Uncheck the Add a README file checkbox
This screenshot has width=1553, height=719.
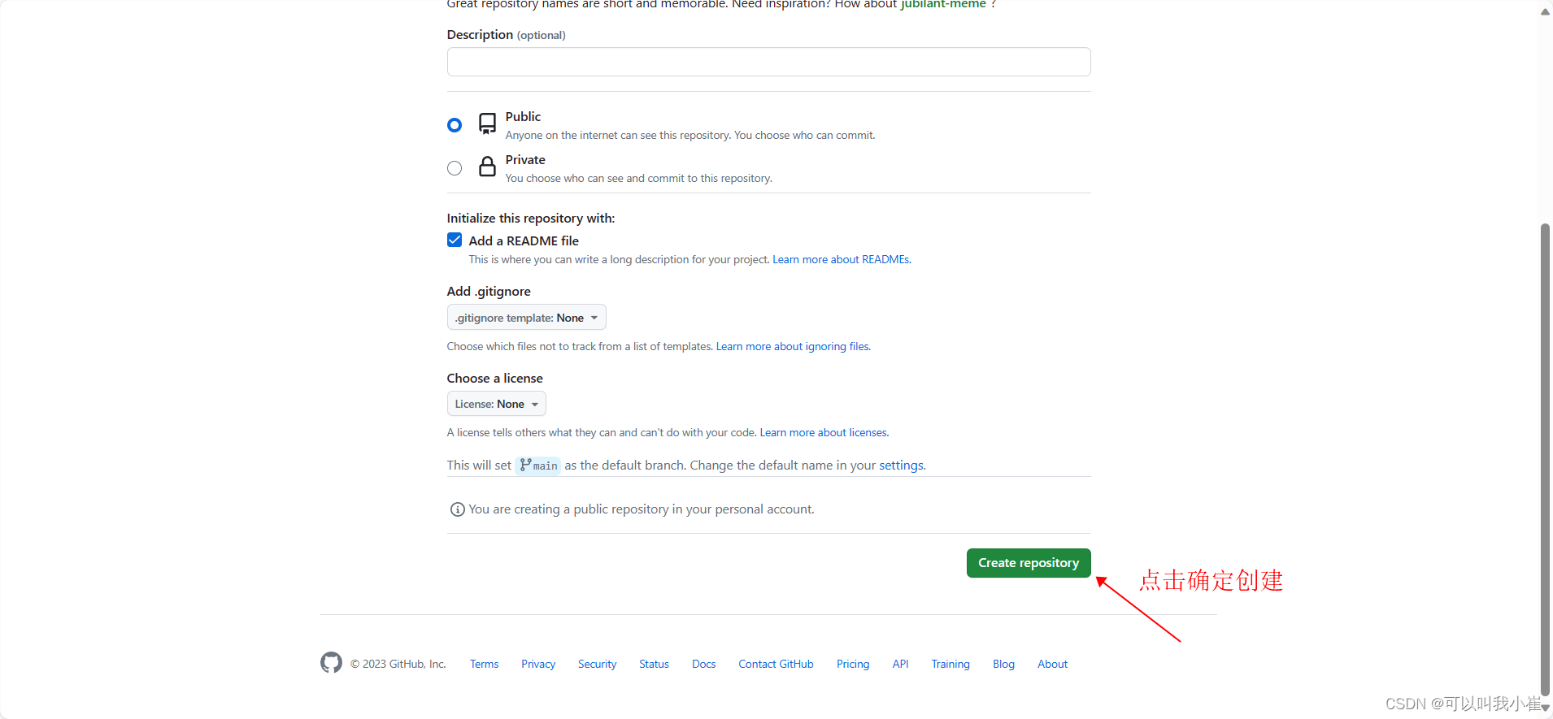coord(455,240)
